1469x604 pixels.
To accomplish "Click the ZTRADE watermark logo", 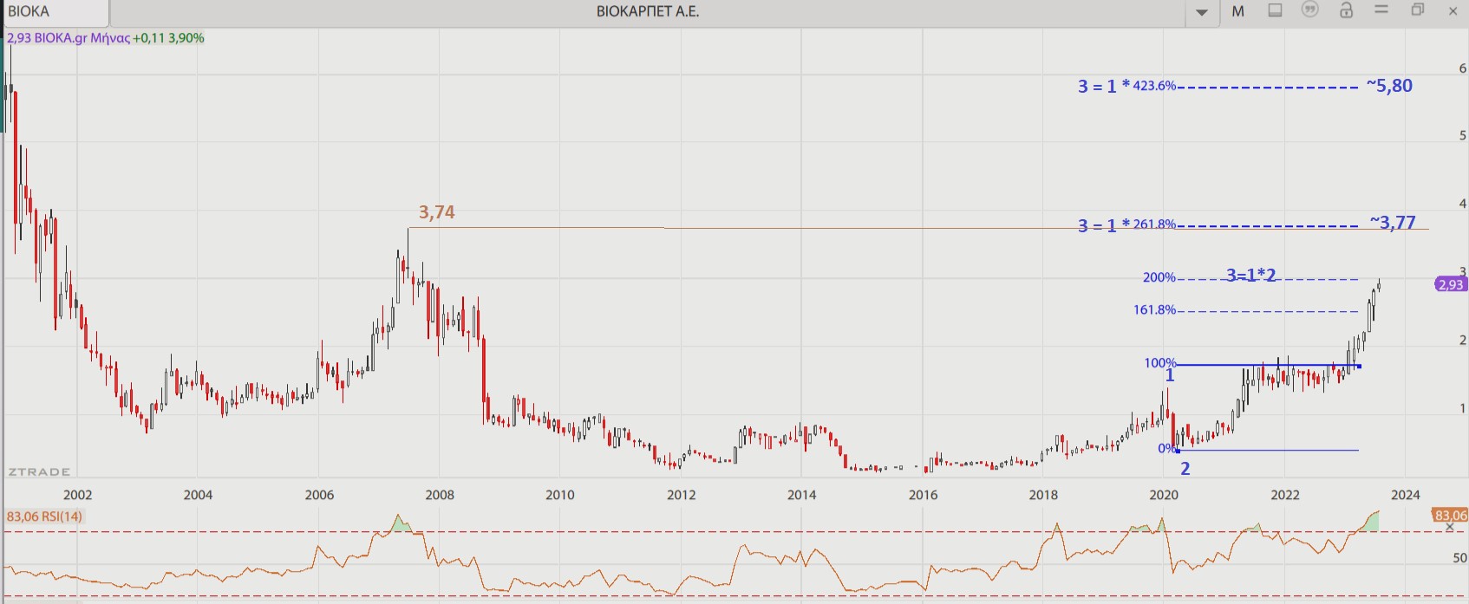I will click(x=39, y=471).
